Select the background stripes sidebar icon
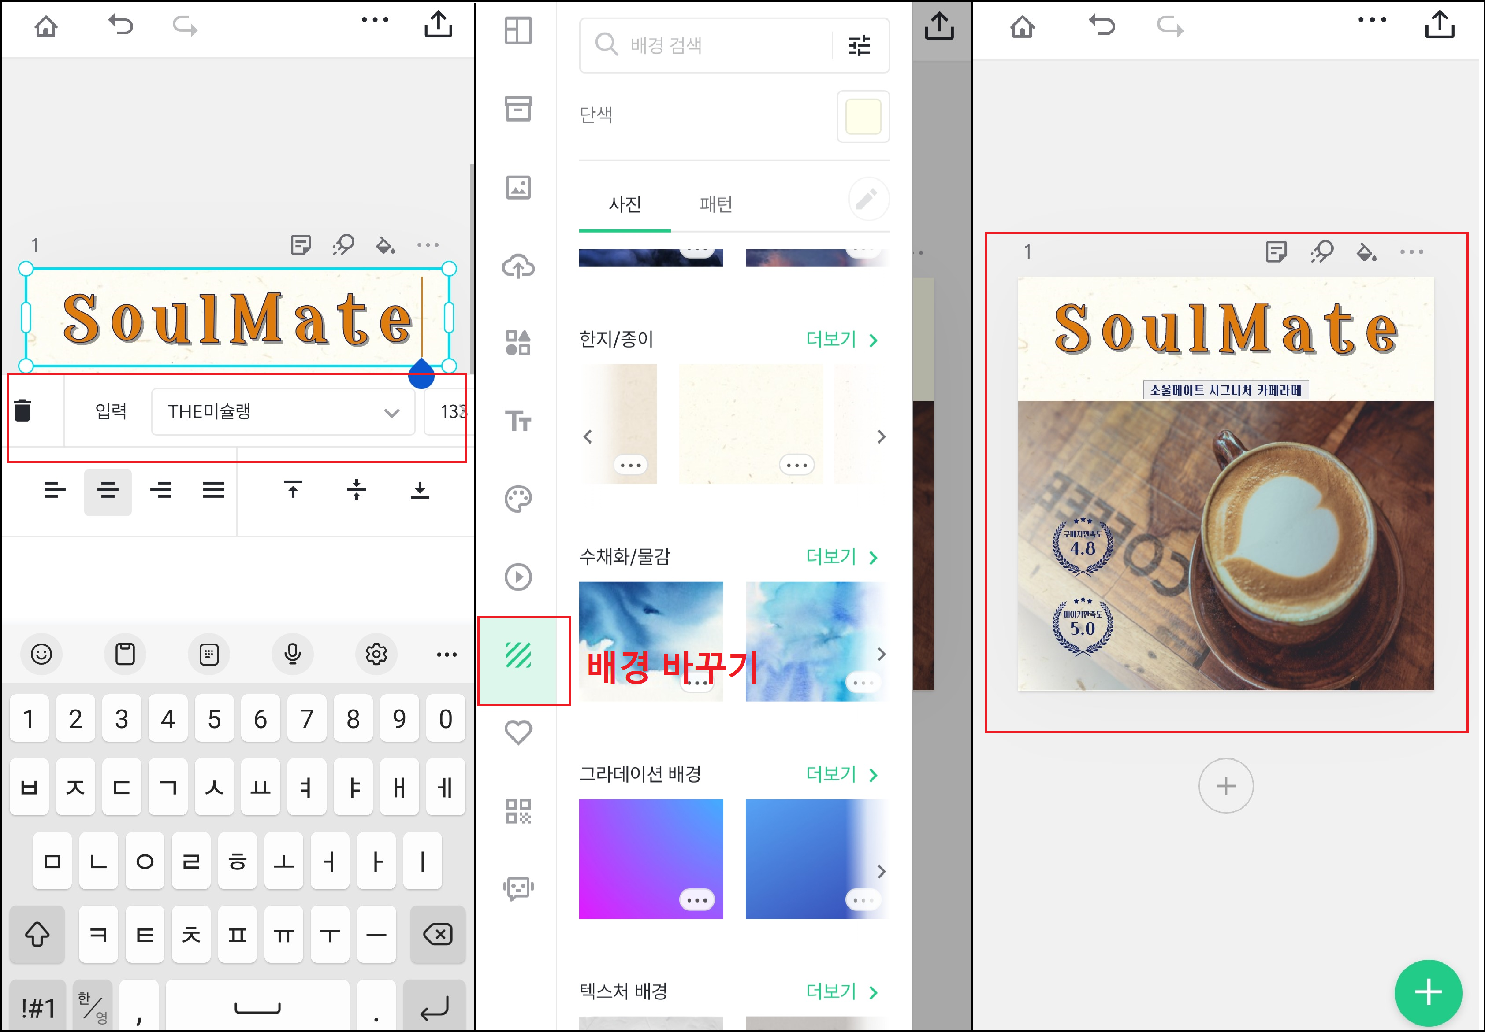Screen dimensions: 1485x1032 coord(518,655)
